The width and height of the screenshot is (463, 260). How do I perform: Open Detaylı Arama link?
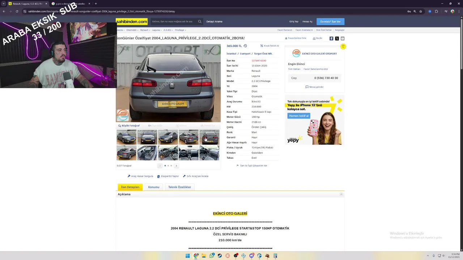pyautogui.click(x=214, y=21)
